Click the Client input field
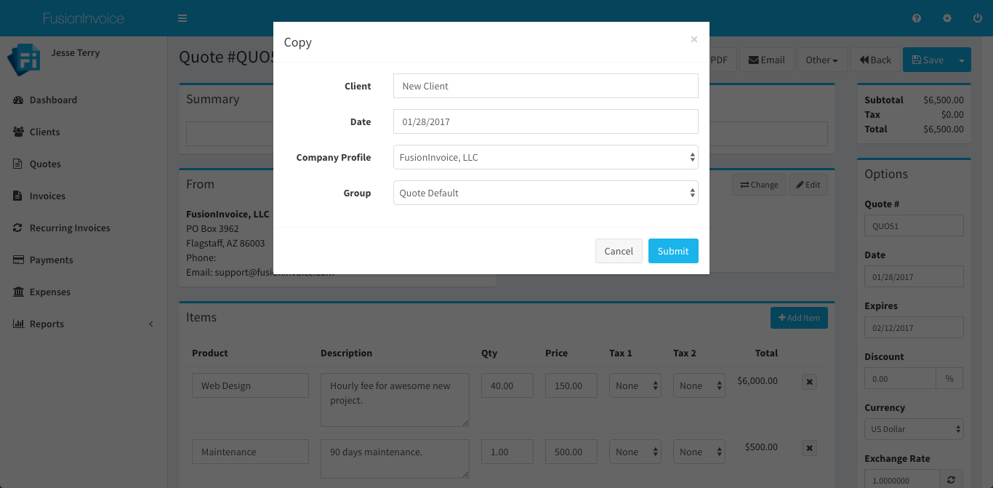 click(x=545, y=86)
